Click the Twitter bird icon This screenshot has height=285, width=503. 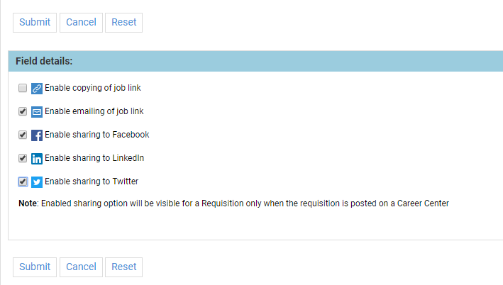point(37,181)
